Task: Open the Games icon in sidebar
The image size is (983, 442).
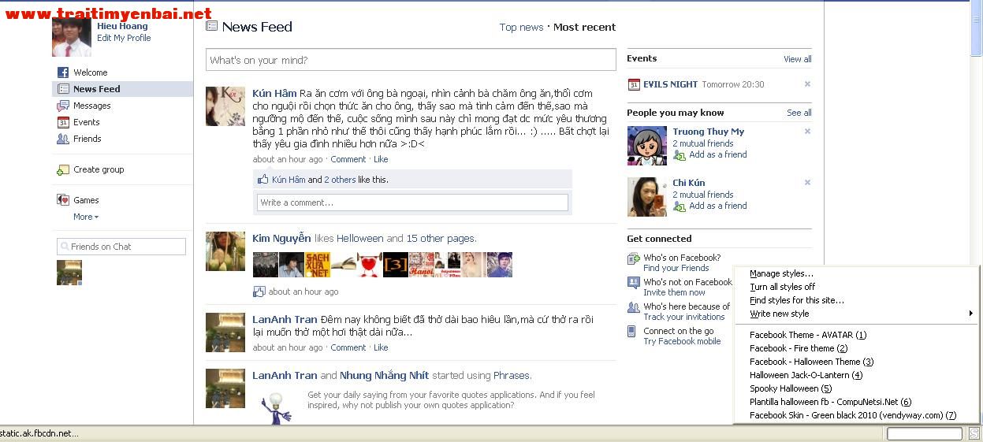Action: click(x=63, y=200)
